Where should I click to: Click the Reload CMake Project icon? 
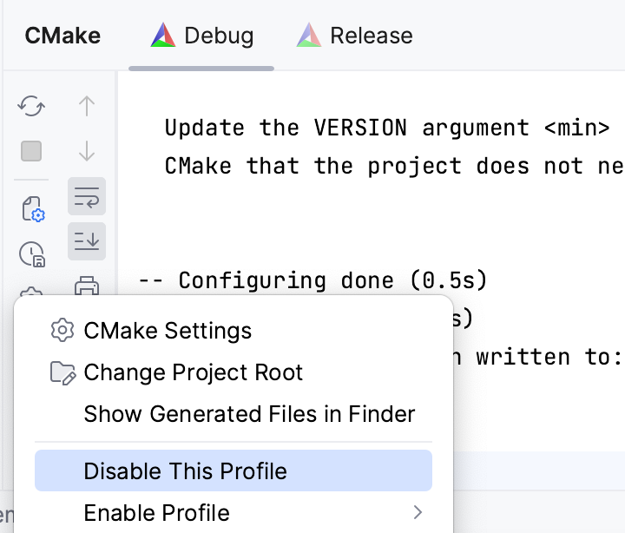click(x=32, y=107)
